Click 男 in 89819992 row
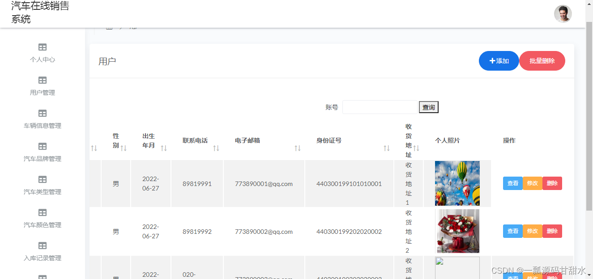Viewport: 593px width, 279px height. pyautogui.click(x=116, y=232)
